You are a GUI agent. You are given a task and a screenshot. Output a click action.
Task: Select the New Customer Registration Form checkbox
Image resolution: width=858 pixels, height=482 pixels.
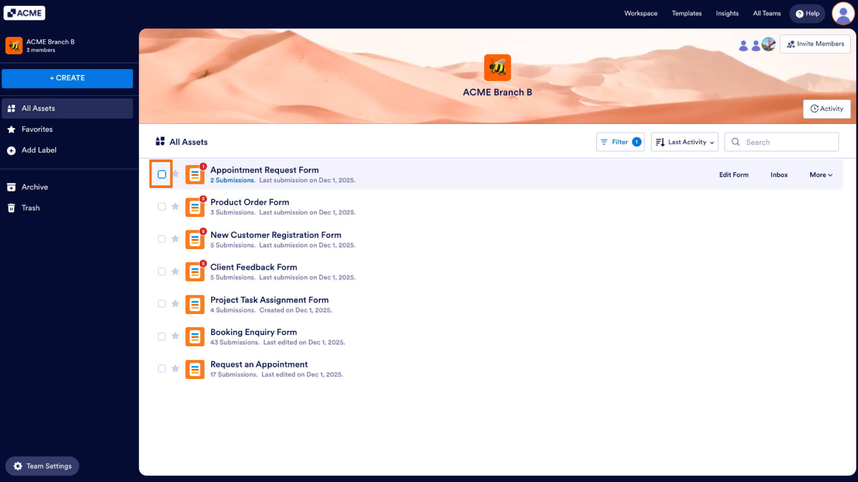[x=162, y=239]
